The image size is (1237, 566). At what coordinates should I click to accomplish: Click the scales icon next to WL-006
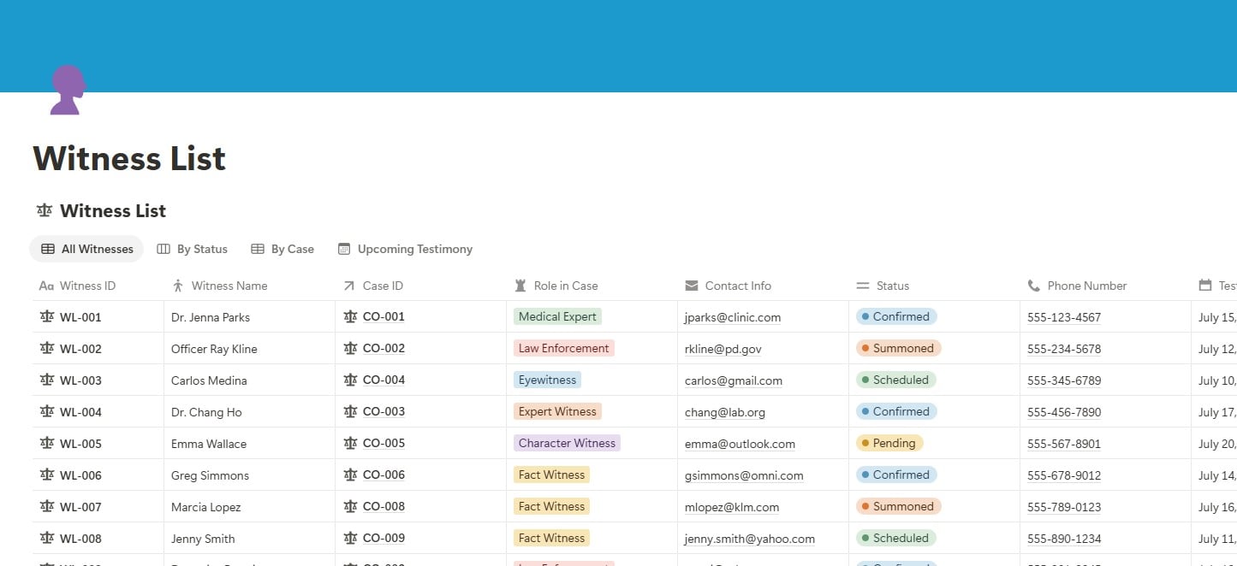tap(47, 475)
